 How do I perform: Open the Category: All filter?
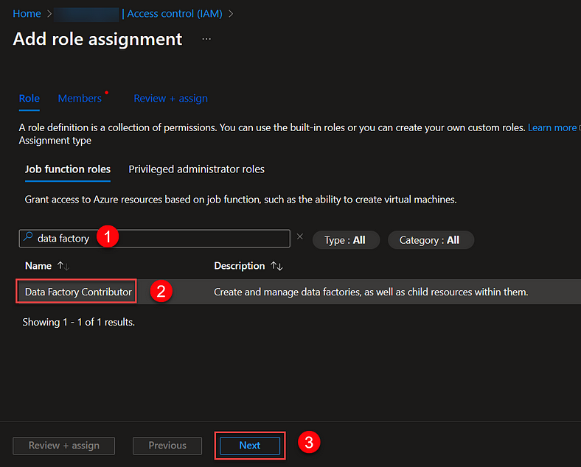click(x=430, y=240)
